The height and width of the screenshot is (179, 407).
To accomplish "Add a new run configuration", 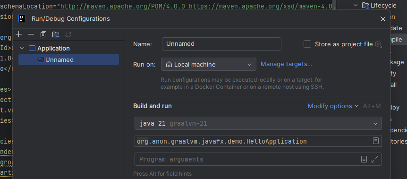I will pos(19,34).
